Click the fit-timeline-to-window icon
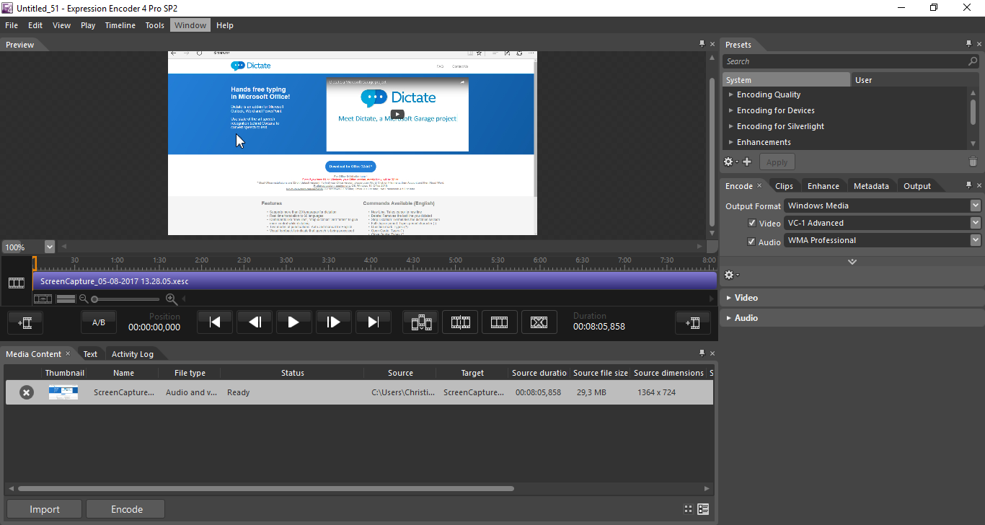 pos(43,299)
